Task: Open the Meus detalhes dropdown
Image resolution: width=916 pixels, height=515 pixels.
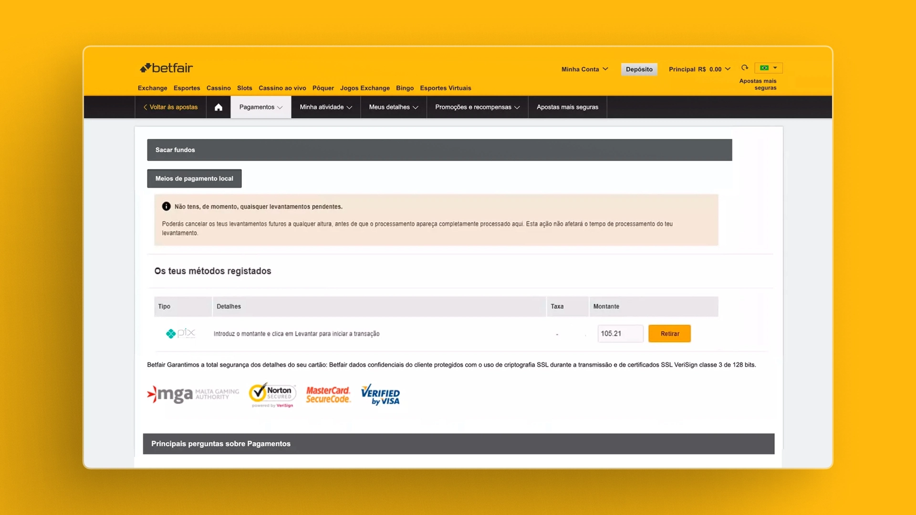Action: tap(392, 107)
